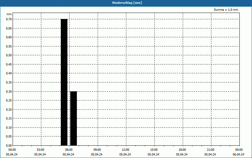The image size is (252, 158).
Task: Click the 'Niederschlag [mm]' chart title
Action: click(127, 3)
